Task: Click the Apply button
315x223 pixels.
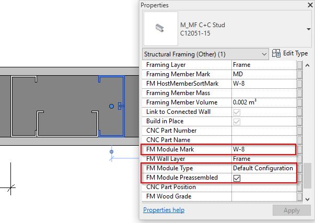Action: point(288,210)
